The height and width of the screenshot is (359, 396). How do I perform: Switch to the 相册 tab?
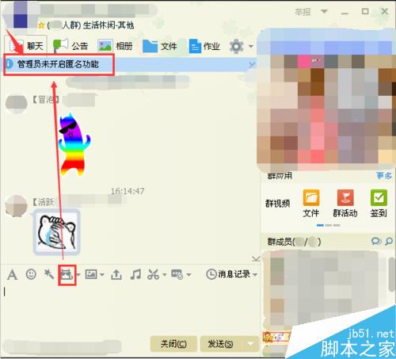115,46
